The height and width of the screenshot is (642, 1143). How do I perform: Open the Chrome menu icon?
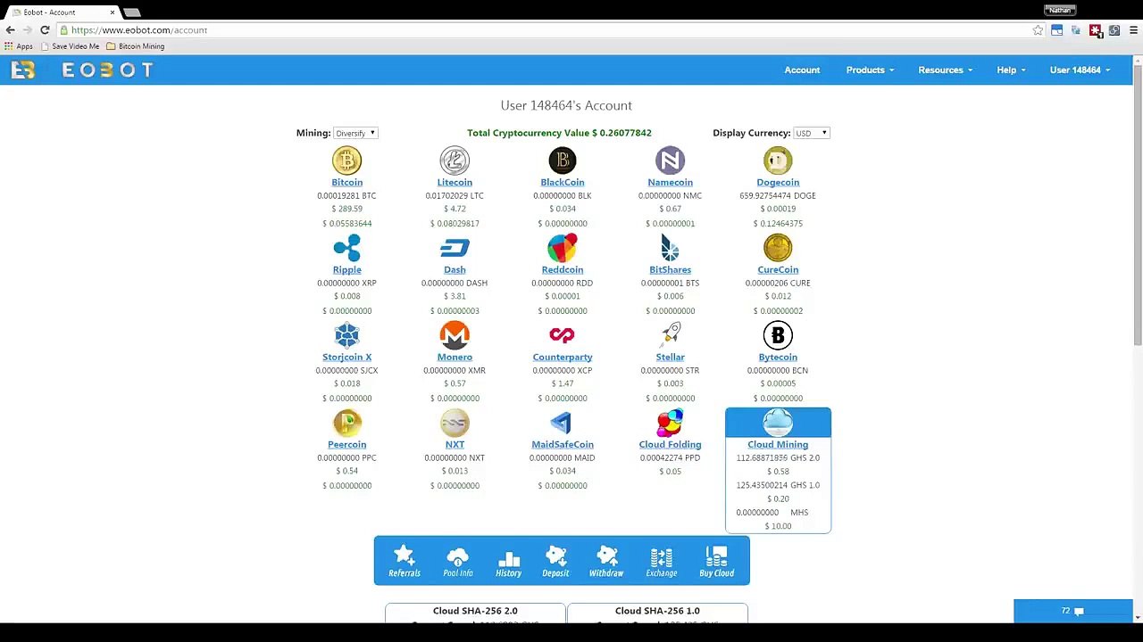[1133, 30]
